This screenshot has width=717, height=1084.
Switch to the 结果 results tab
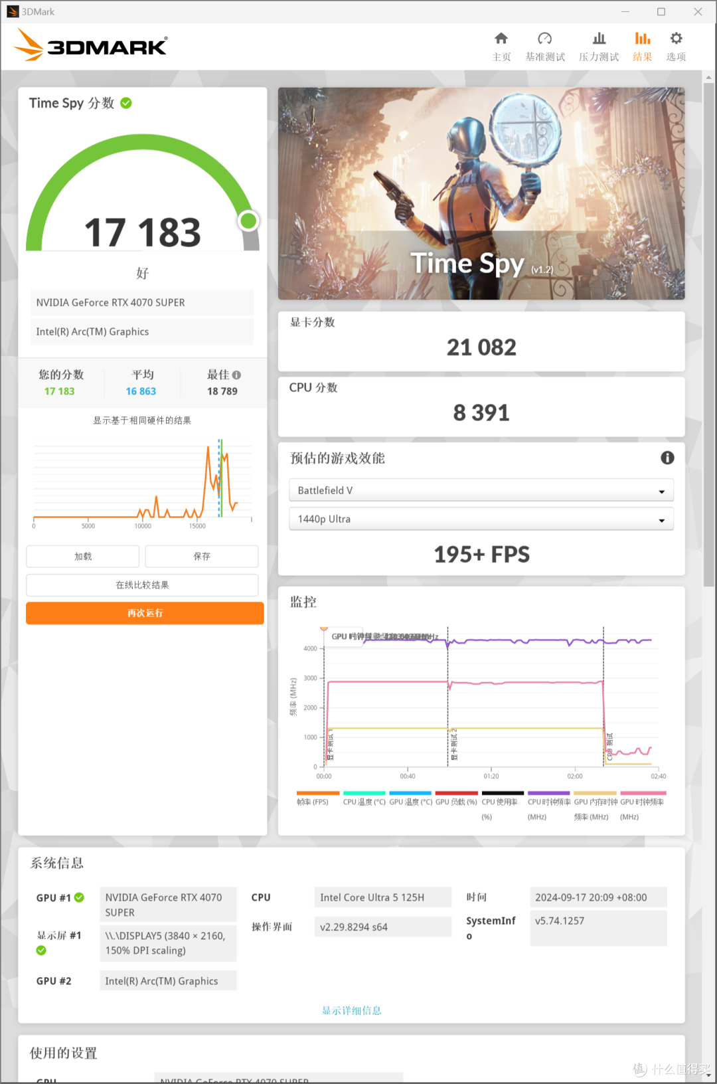[642, 46]
